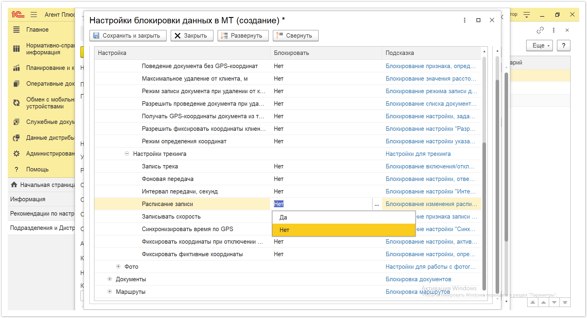Click Нет value for Максимальное удаление от клиента
This screenshot has height=318, width=587.
click(x=278, y=79)
